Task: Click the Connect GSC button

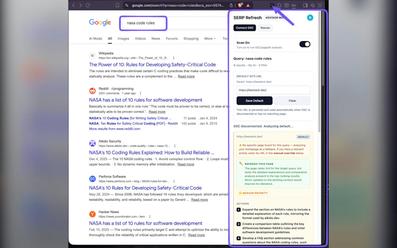Action: pos(245,28)
